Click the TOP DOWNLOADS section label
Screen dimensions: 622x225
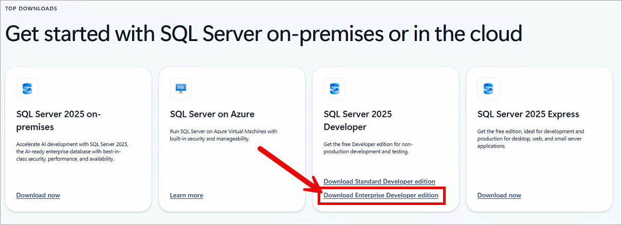coord(31,9)
